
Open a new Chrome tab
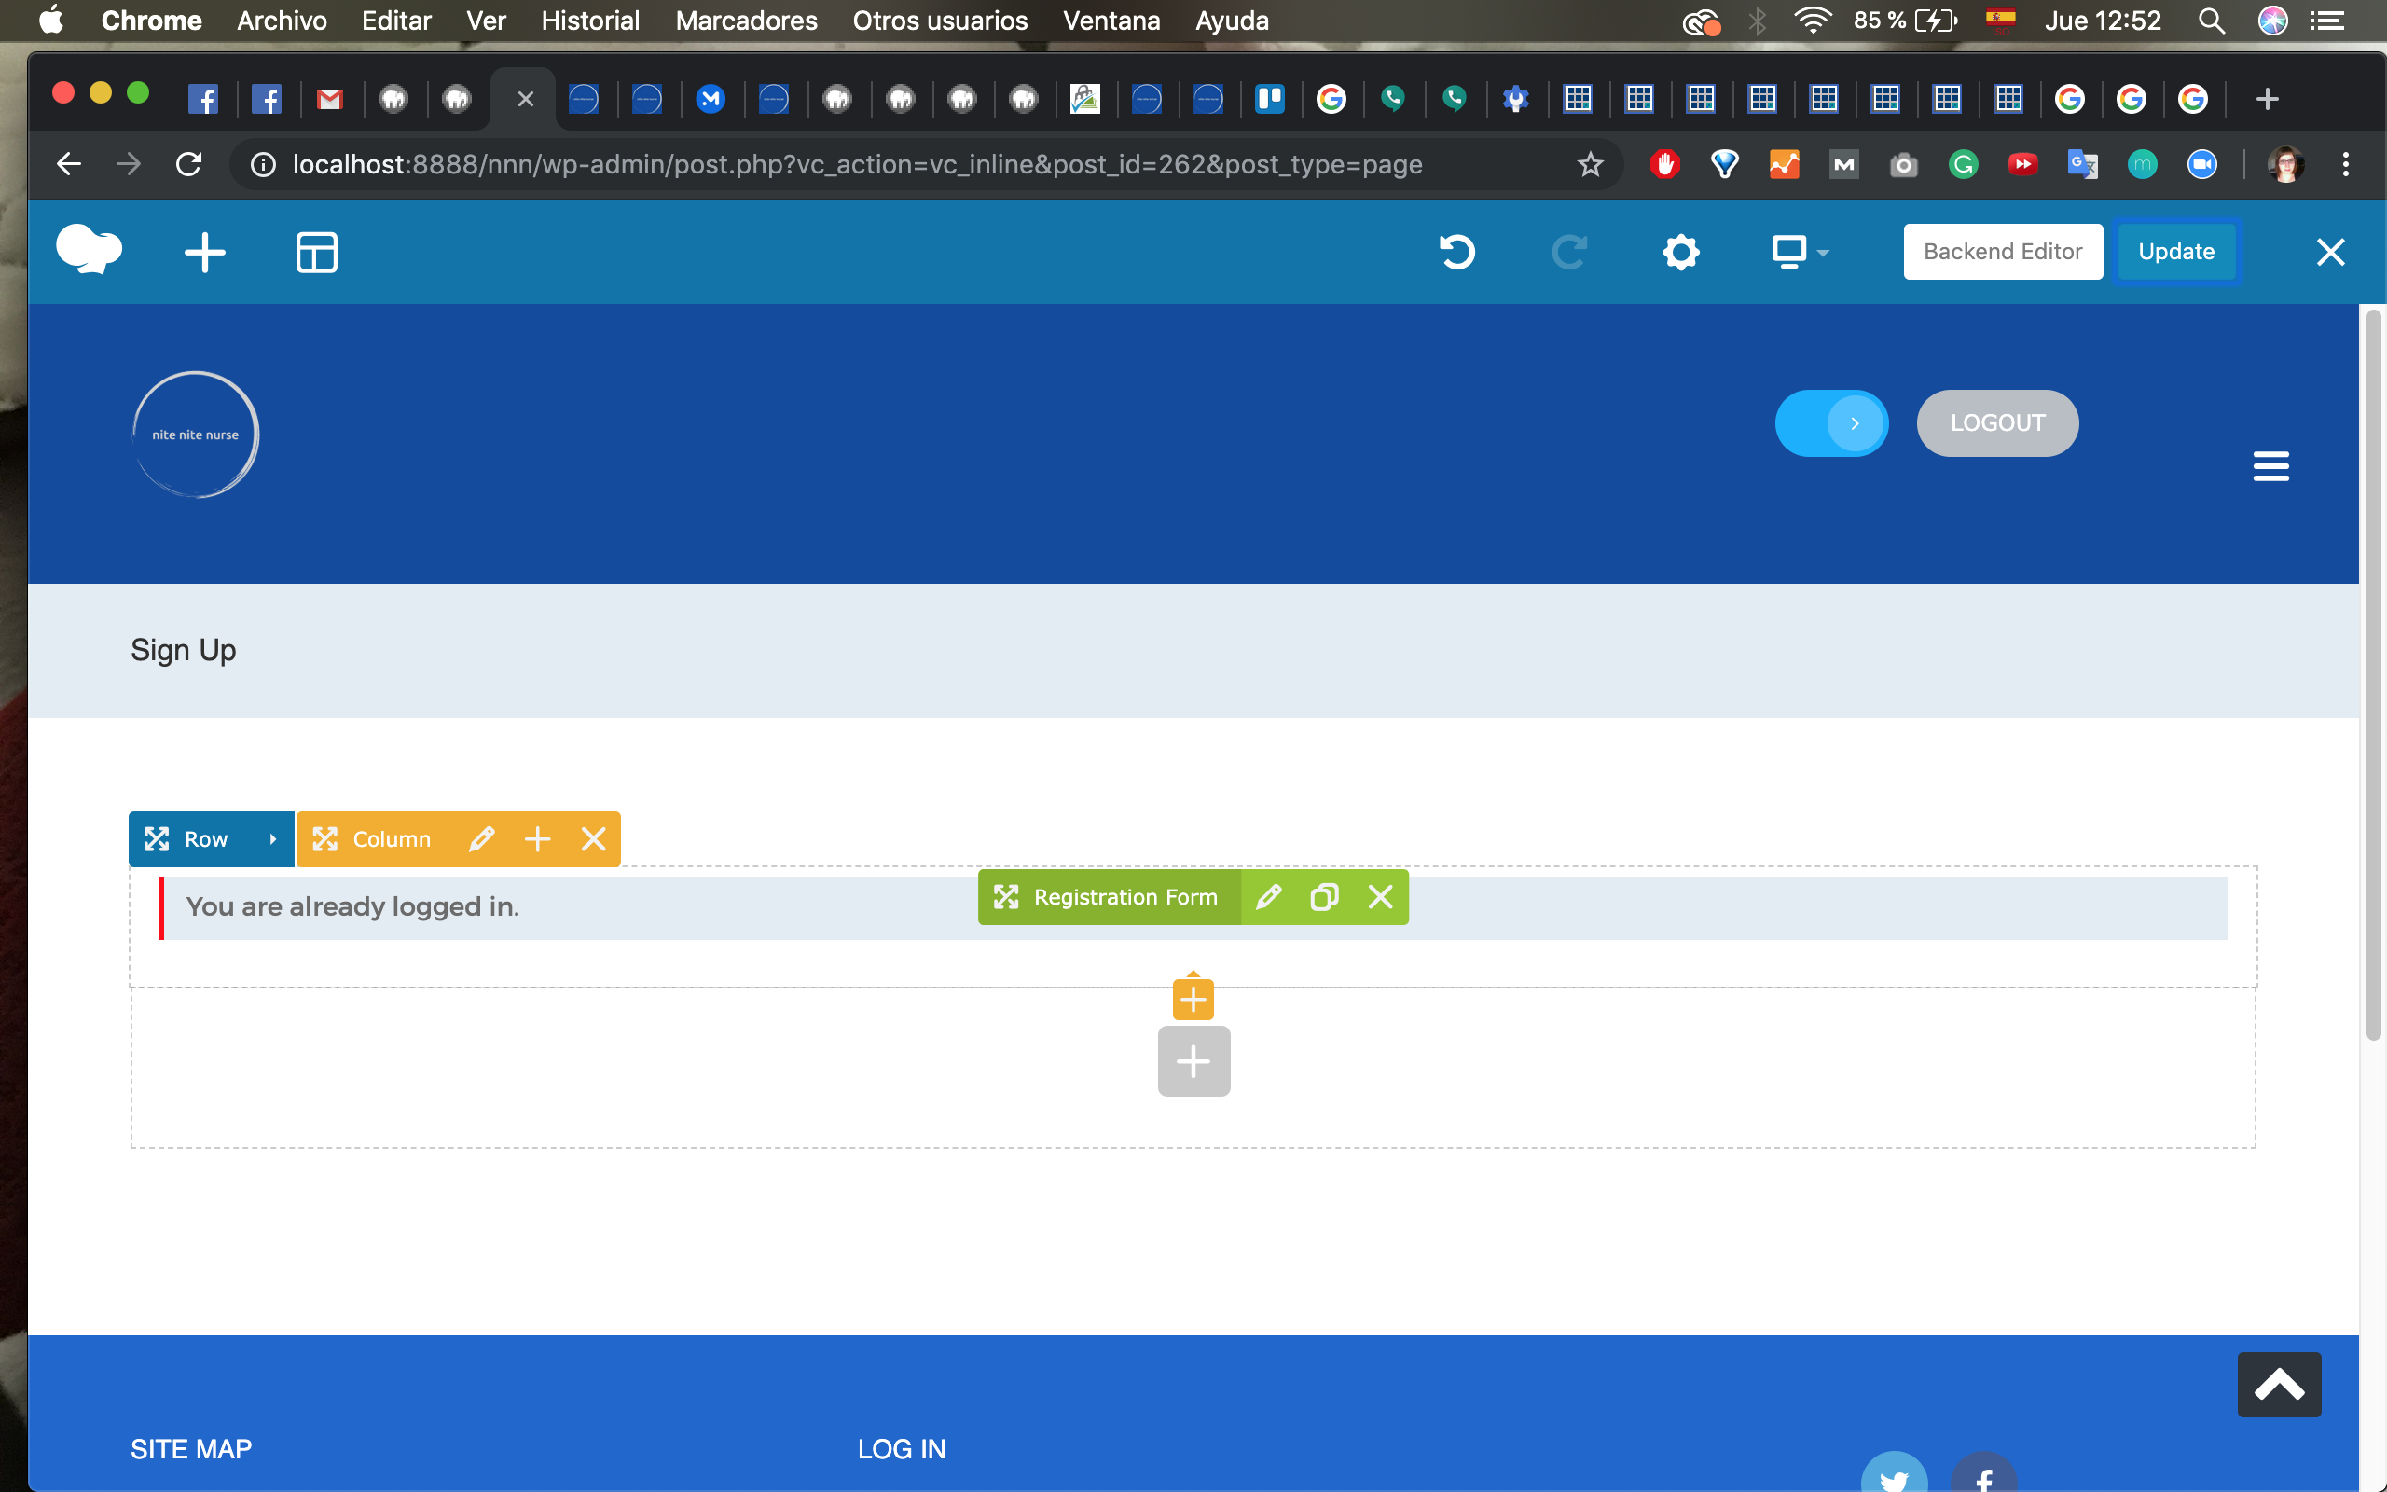pos(2267,99)
